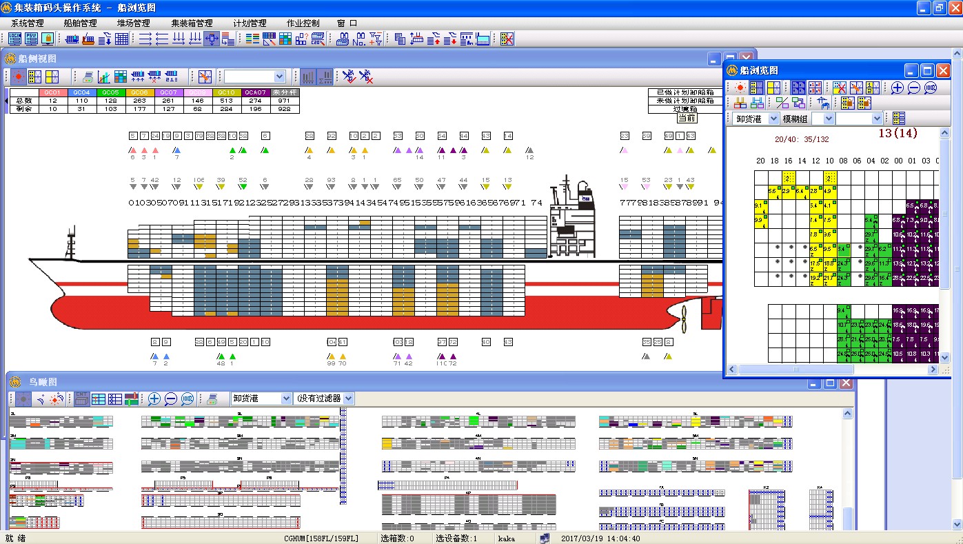
Task: Click zoom in magnifier in 船浏览图
Action: pos(897,88)
